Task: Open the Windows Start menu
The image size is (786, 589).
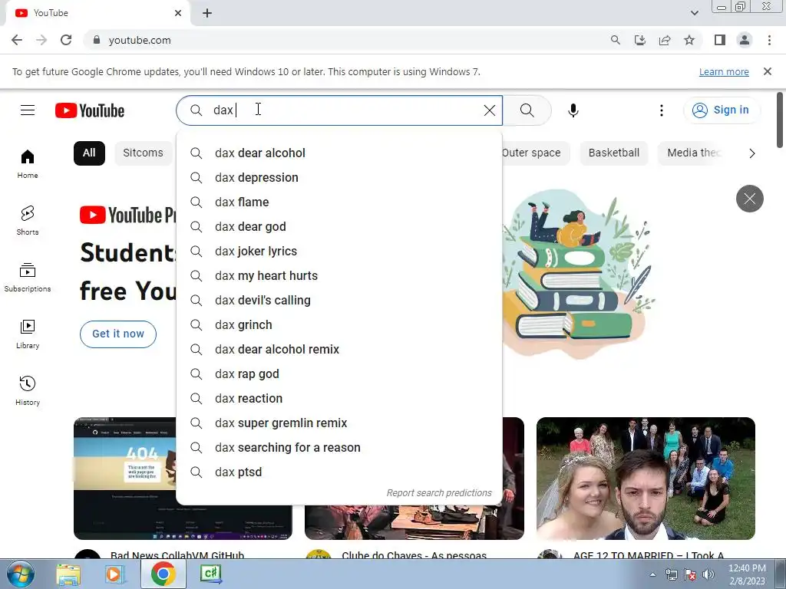Action: click(20, 574)
